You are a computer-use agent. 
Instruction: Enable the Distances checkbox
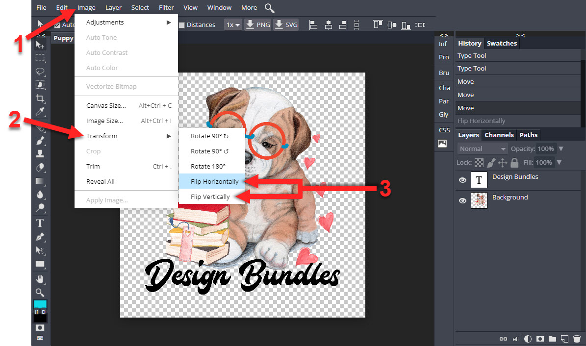coord(181,25)
